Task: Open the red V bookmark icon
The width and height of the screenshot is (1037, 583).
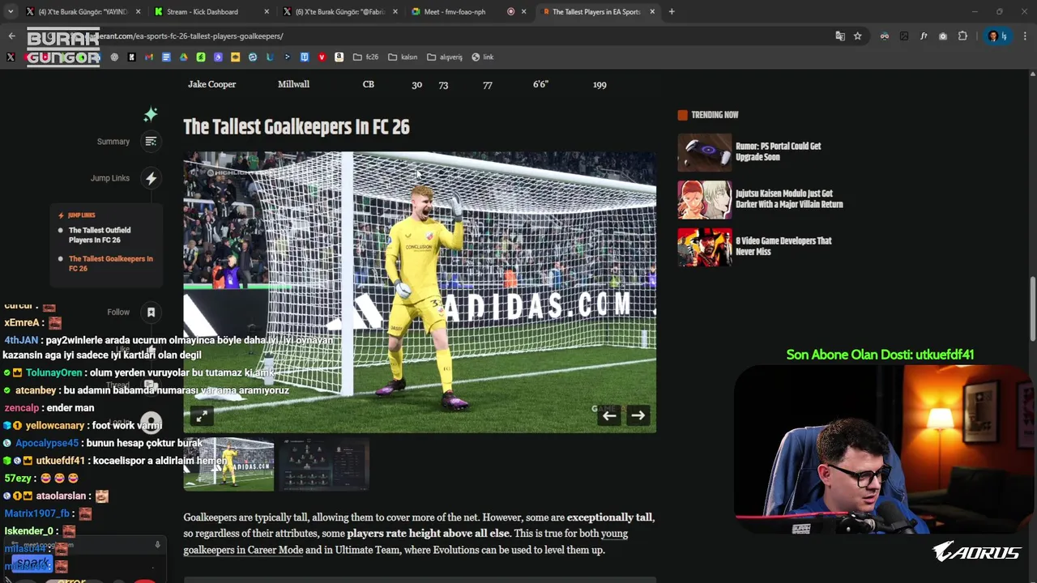Action: pyautogui.click(x=322, y=57)
